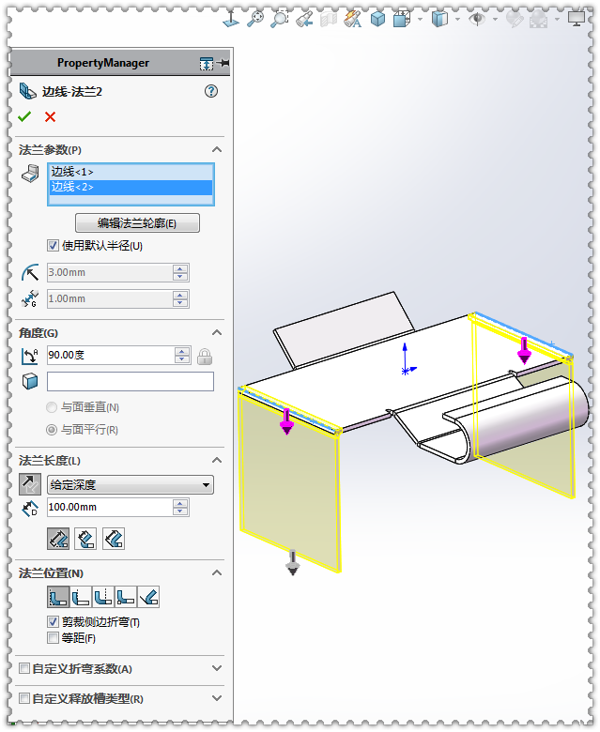Open dropdown arrow next to Hide/Show eye icon
Screen dimensions: 600x732
pos(495,19)
